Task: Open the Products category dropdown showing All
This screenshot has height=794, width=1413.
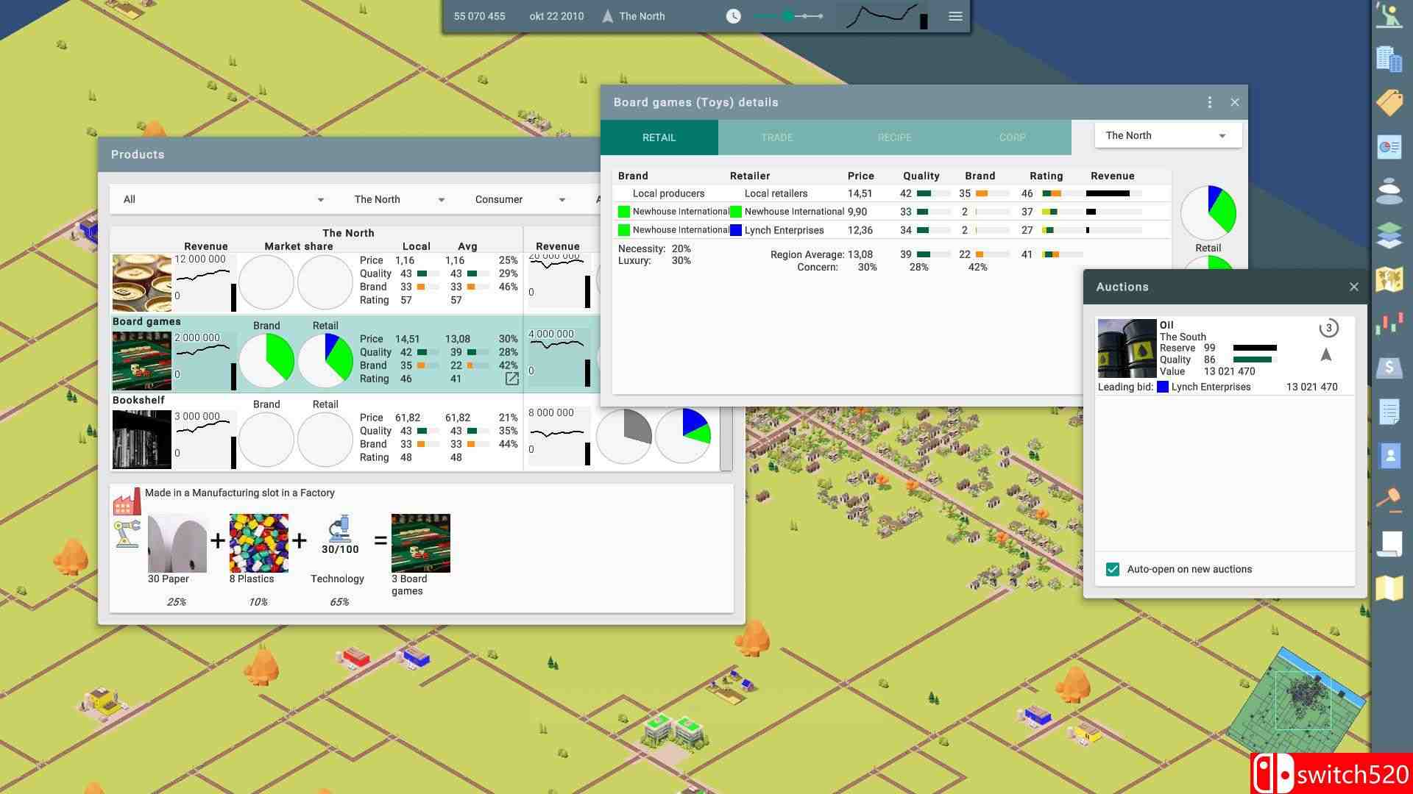Action: [223, 198]
